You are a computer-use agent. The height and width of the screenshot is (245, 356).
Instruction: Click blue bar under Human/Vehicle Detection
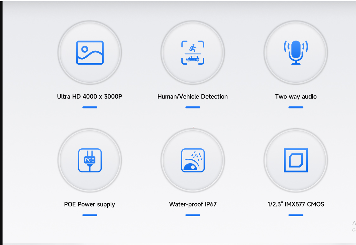coord(193,107)
